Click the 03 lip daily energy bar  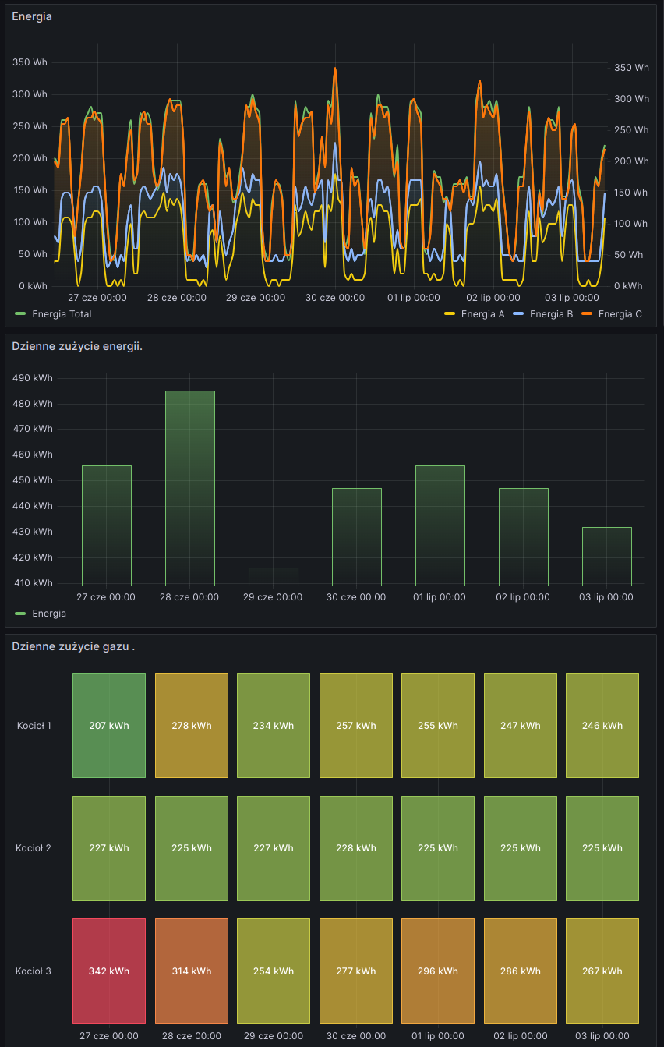pyautogui.click(x=606, y=556)
